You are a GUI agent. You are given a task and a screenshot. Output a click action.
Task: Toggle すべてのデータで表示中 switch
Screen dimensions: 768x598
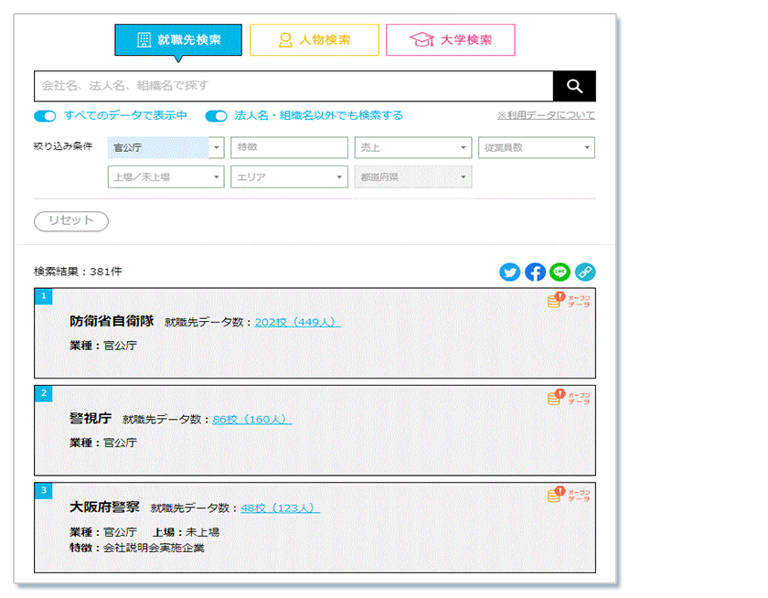click(x=45, y=116)
